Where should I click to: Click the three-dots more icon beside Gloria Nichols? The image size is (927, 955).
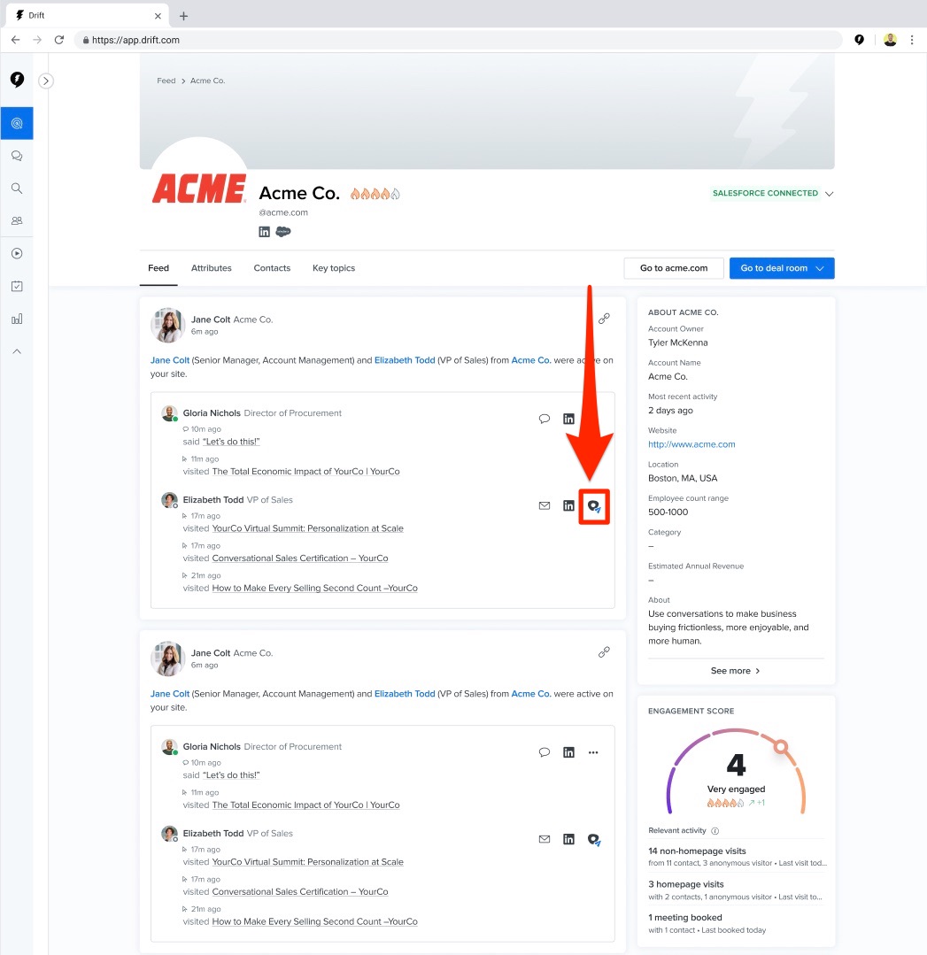tap(593, 752)
